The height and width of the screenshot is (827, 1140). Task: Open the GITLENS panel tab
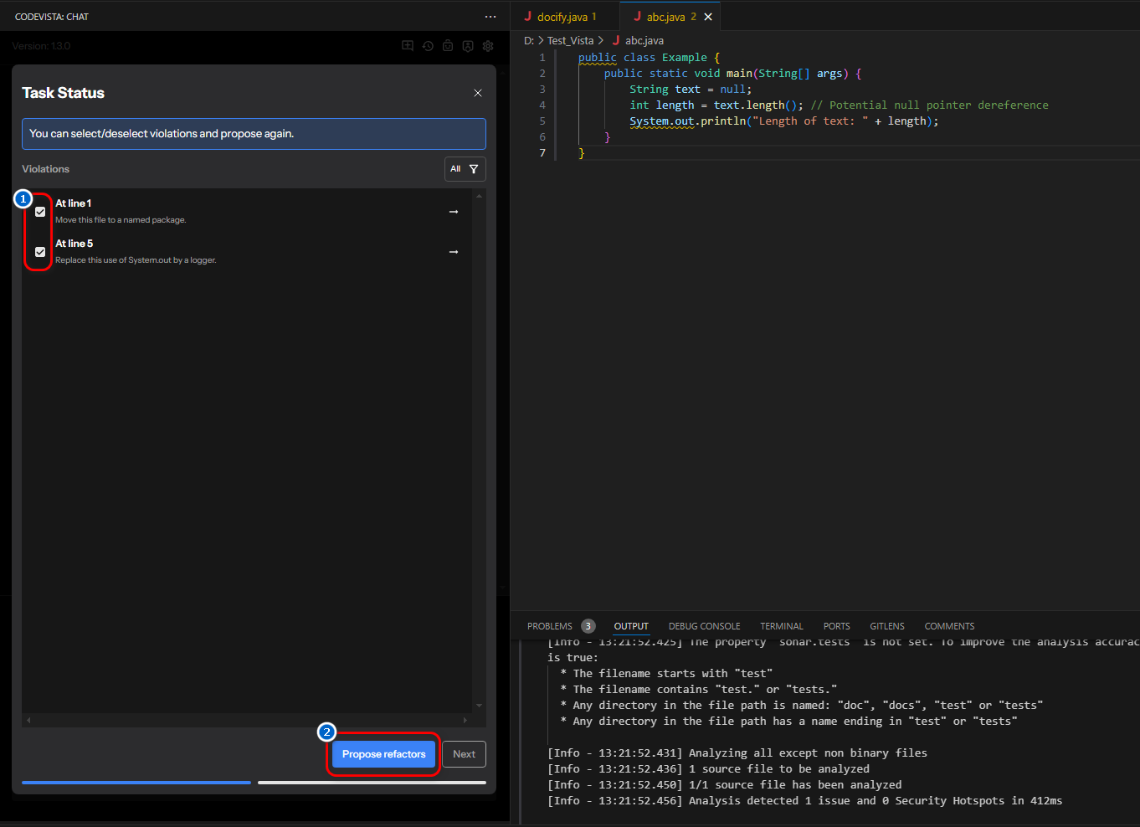[x=887, y=626]
